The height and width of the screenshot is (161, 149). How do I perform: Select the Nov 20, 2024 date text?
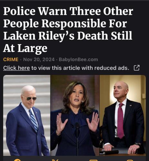pyautogui.click(x=39, y=60)
